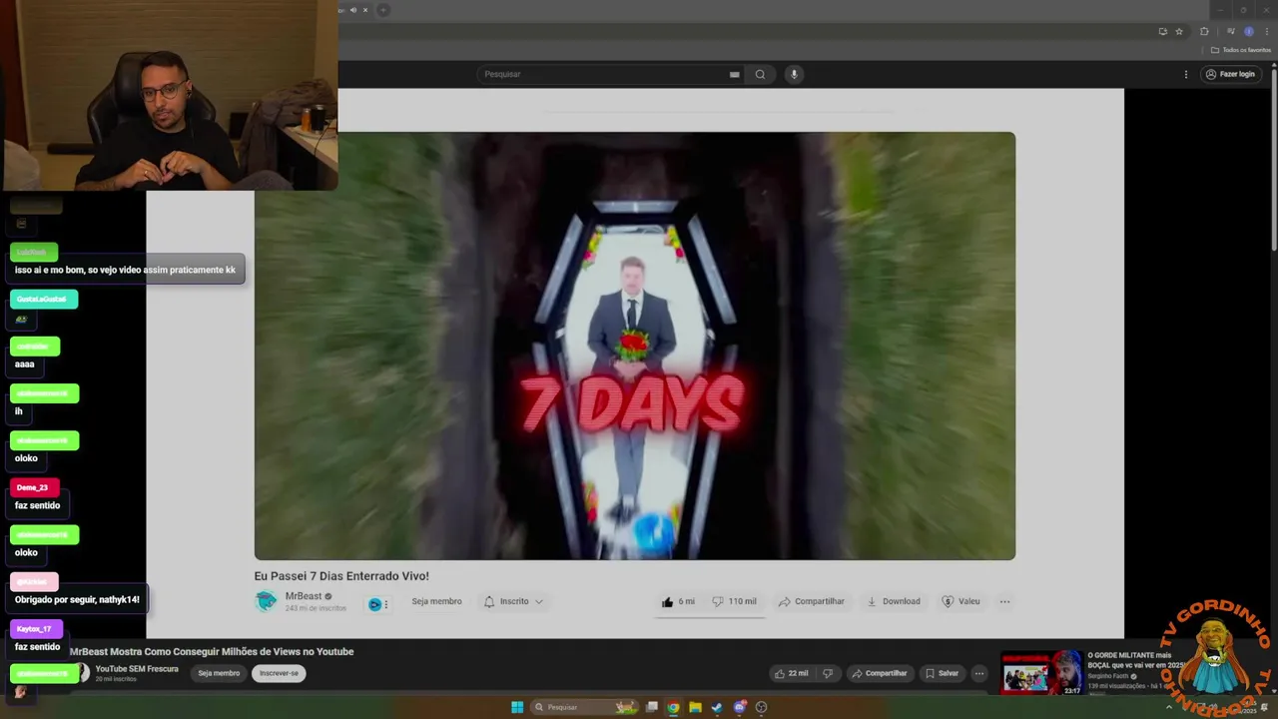Open browser media control icon
The image size is (1278, 719).
1230,31
